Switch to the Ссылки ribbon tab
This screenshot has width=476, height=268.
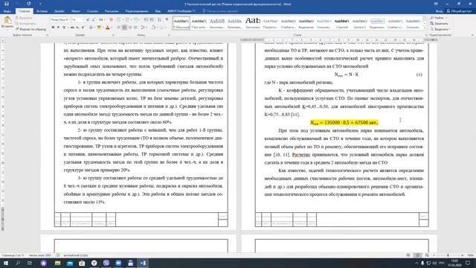[x=92, y=11]
